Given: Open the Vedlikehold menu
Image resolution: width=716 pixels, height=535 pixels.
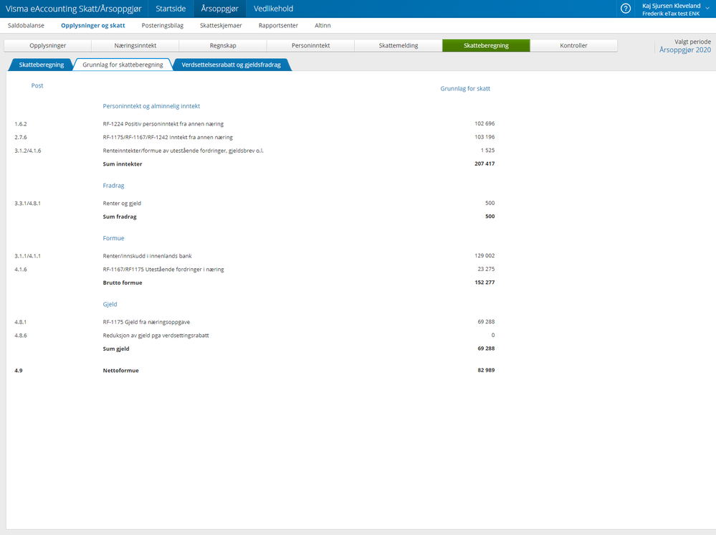Looking at the screenshot, I should [273, 9].
